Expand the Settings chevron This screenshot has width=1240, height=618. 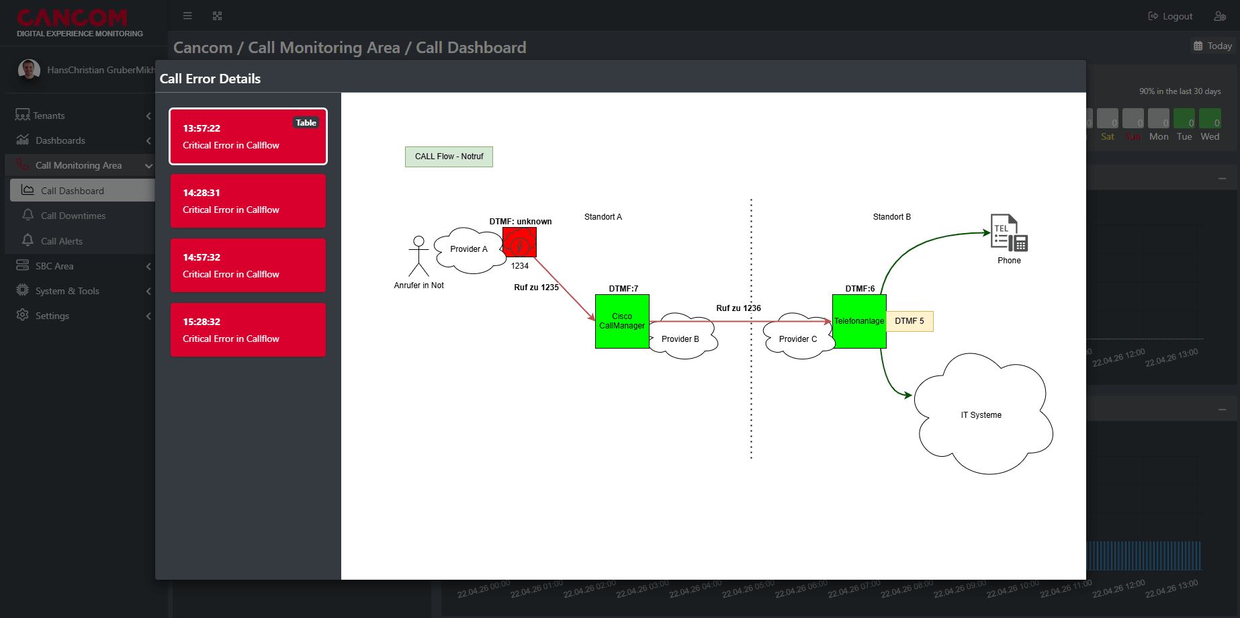coord(148,316)
